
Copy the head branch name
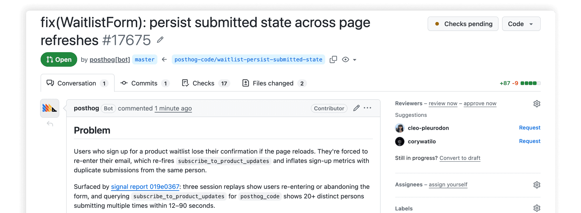pyautogui.click(x=333, y=59)
